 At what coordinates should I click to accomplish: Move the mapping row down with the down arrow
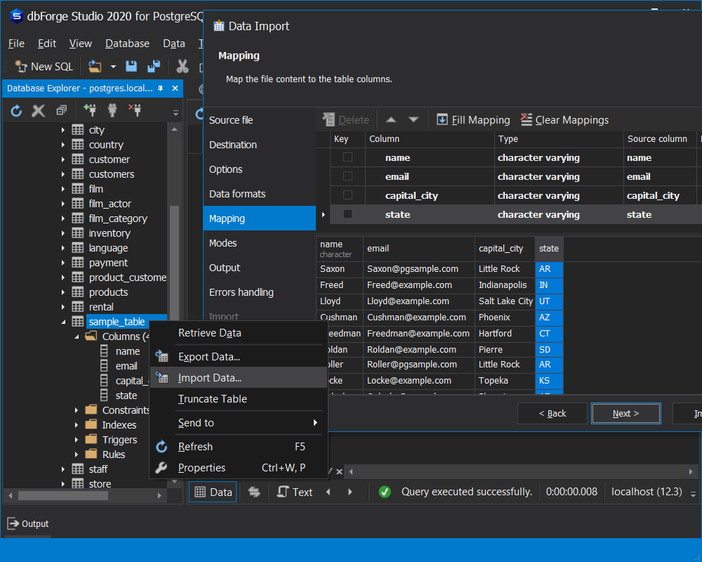(x=413, y=119)
